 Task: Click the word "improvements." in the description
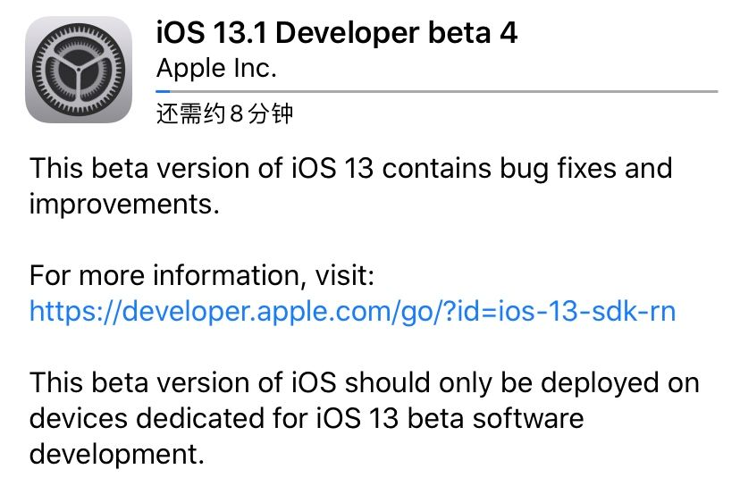pyautogui.click(x=123, y=204)
